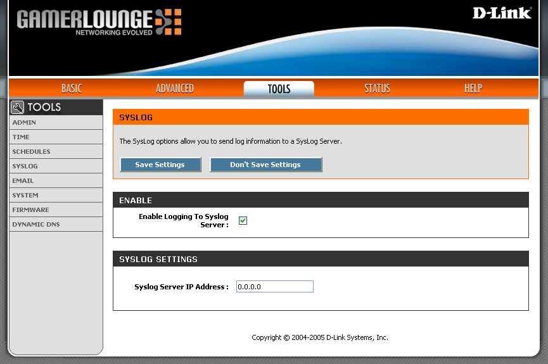The height and width of the screenshot is (364, 548).
Task: Click the Save Settings button
Action: tap(160, 165)
